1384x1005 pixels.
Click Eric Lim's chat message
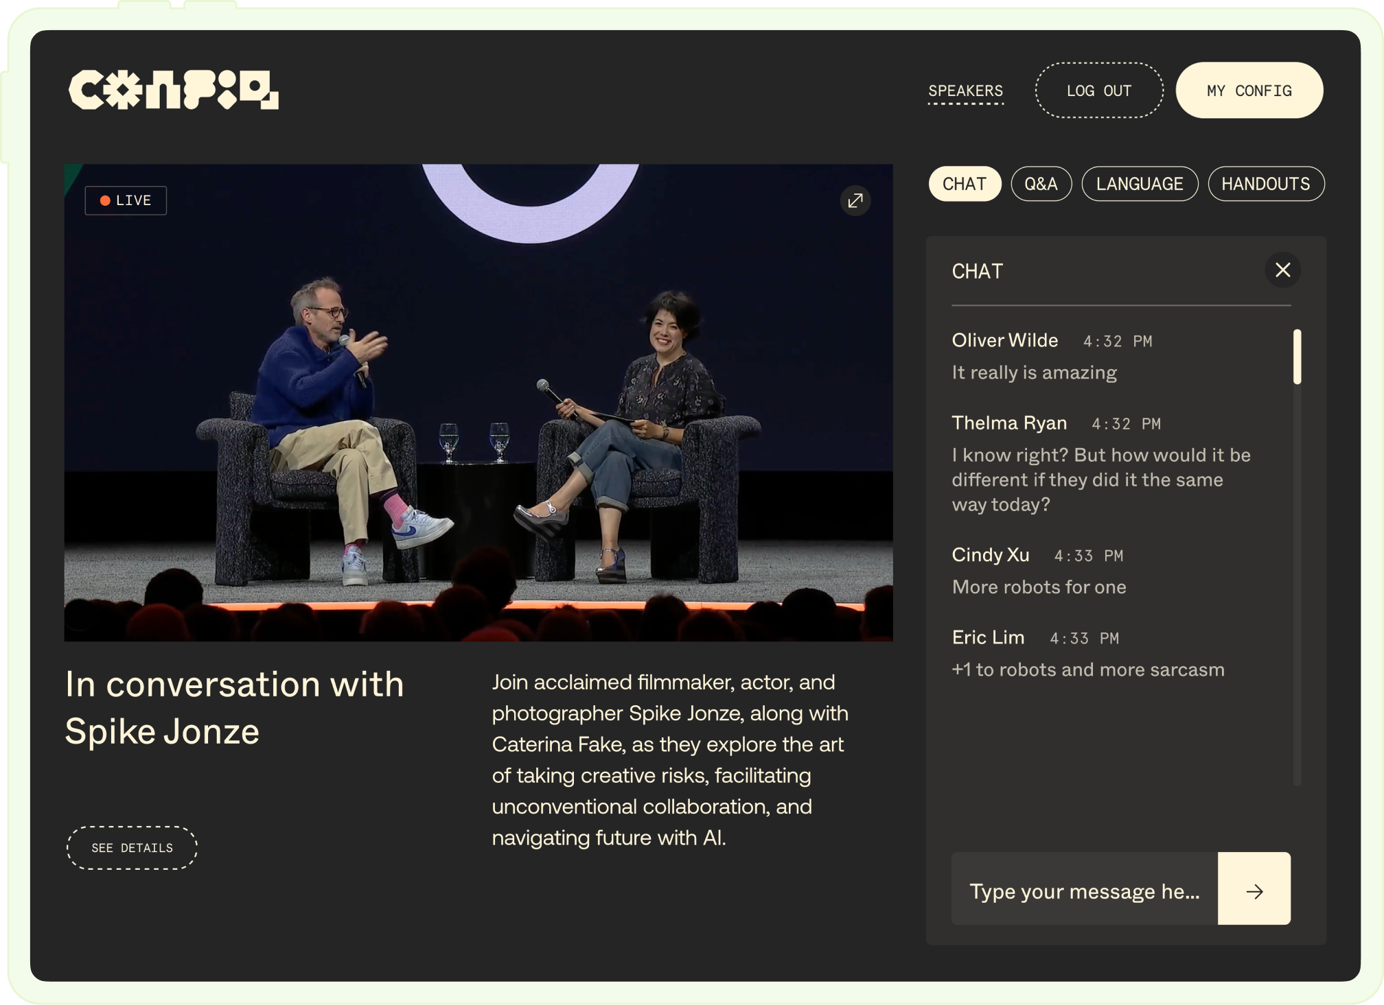click(x=1087, y=670)
